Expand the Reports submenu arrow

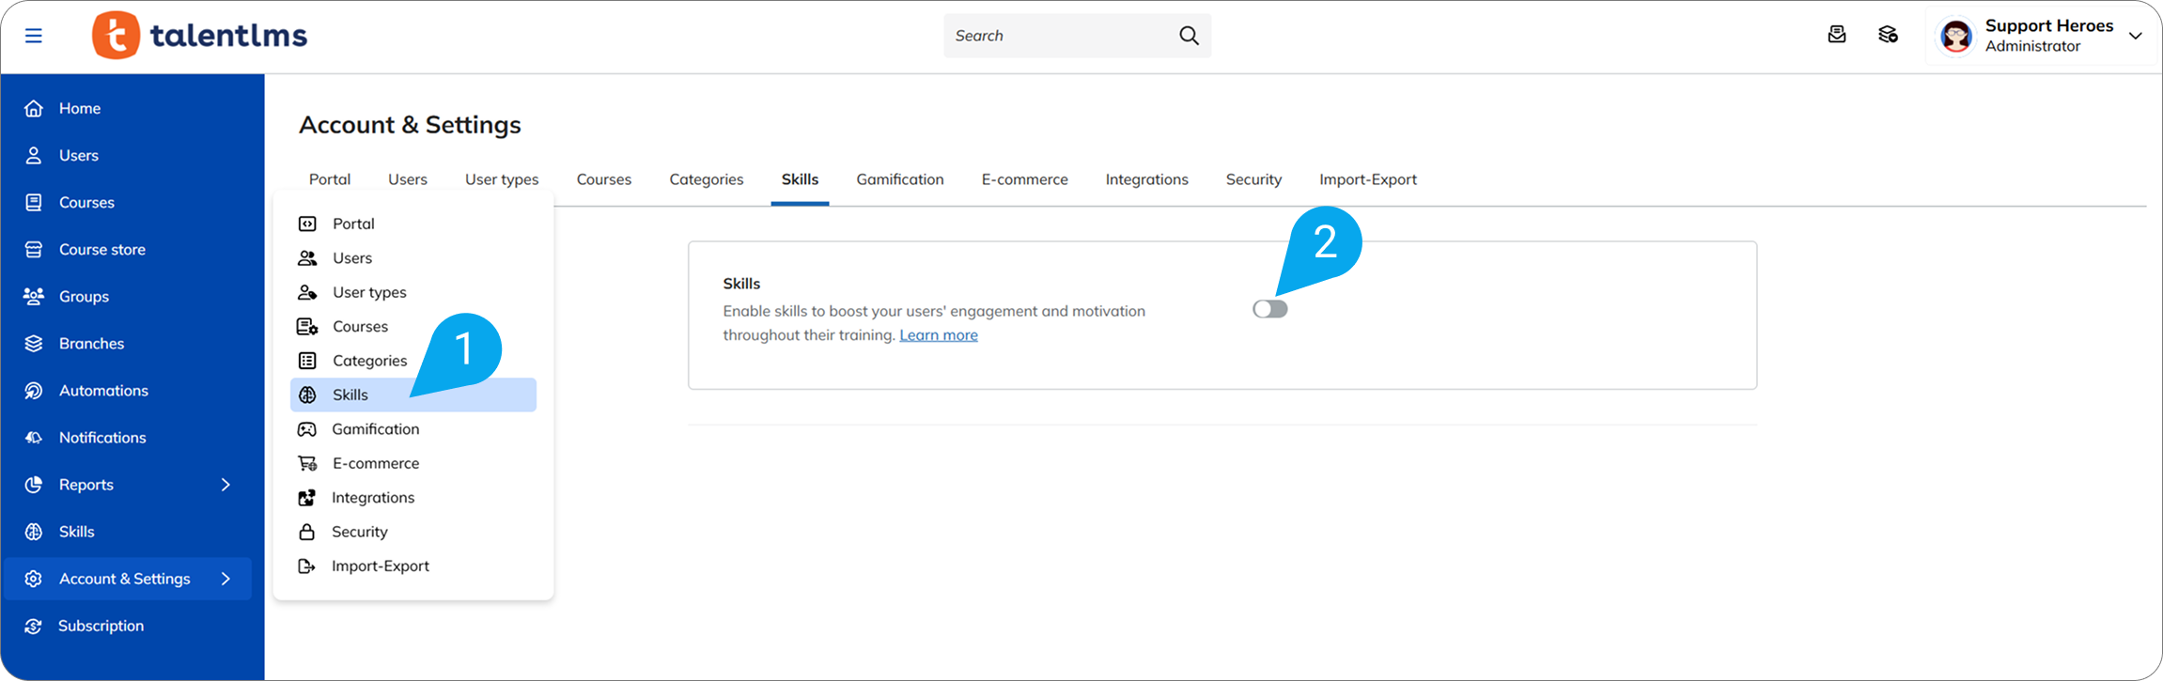coord(226,485)
